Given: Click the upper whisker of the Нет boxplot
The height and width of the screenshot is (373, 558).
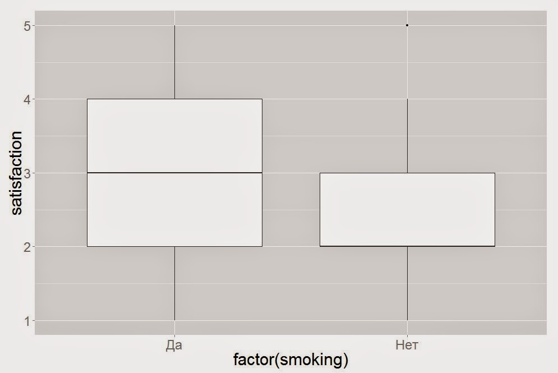Looking at the screenshot, I should (x=407, y=136).
